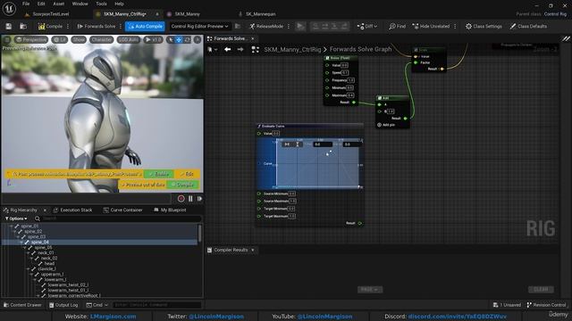Open the Control Rig Editor Preview dropdown
Screen dimensions: 572x321
pyautogui.click(x=199, y=26)
